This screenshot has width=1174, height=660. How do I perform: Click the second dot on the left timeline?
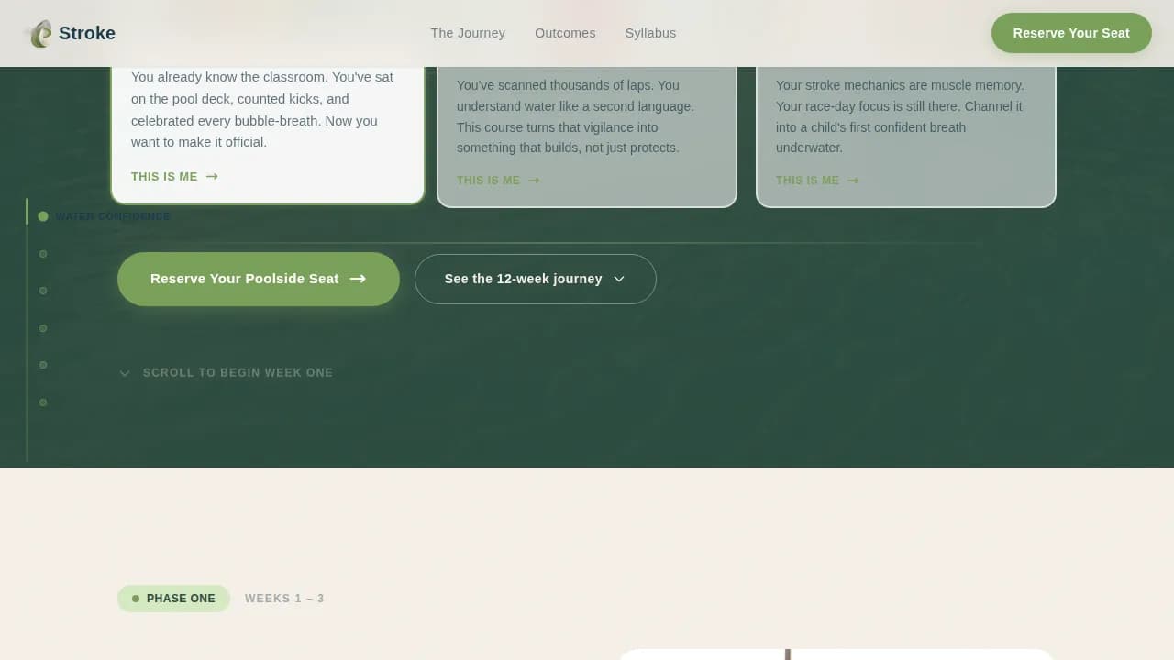tap(42, 254)
